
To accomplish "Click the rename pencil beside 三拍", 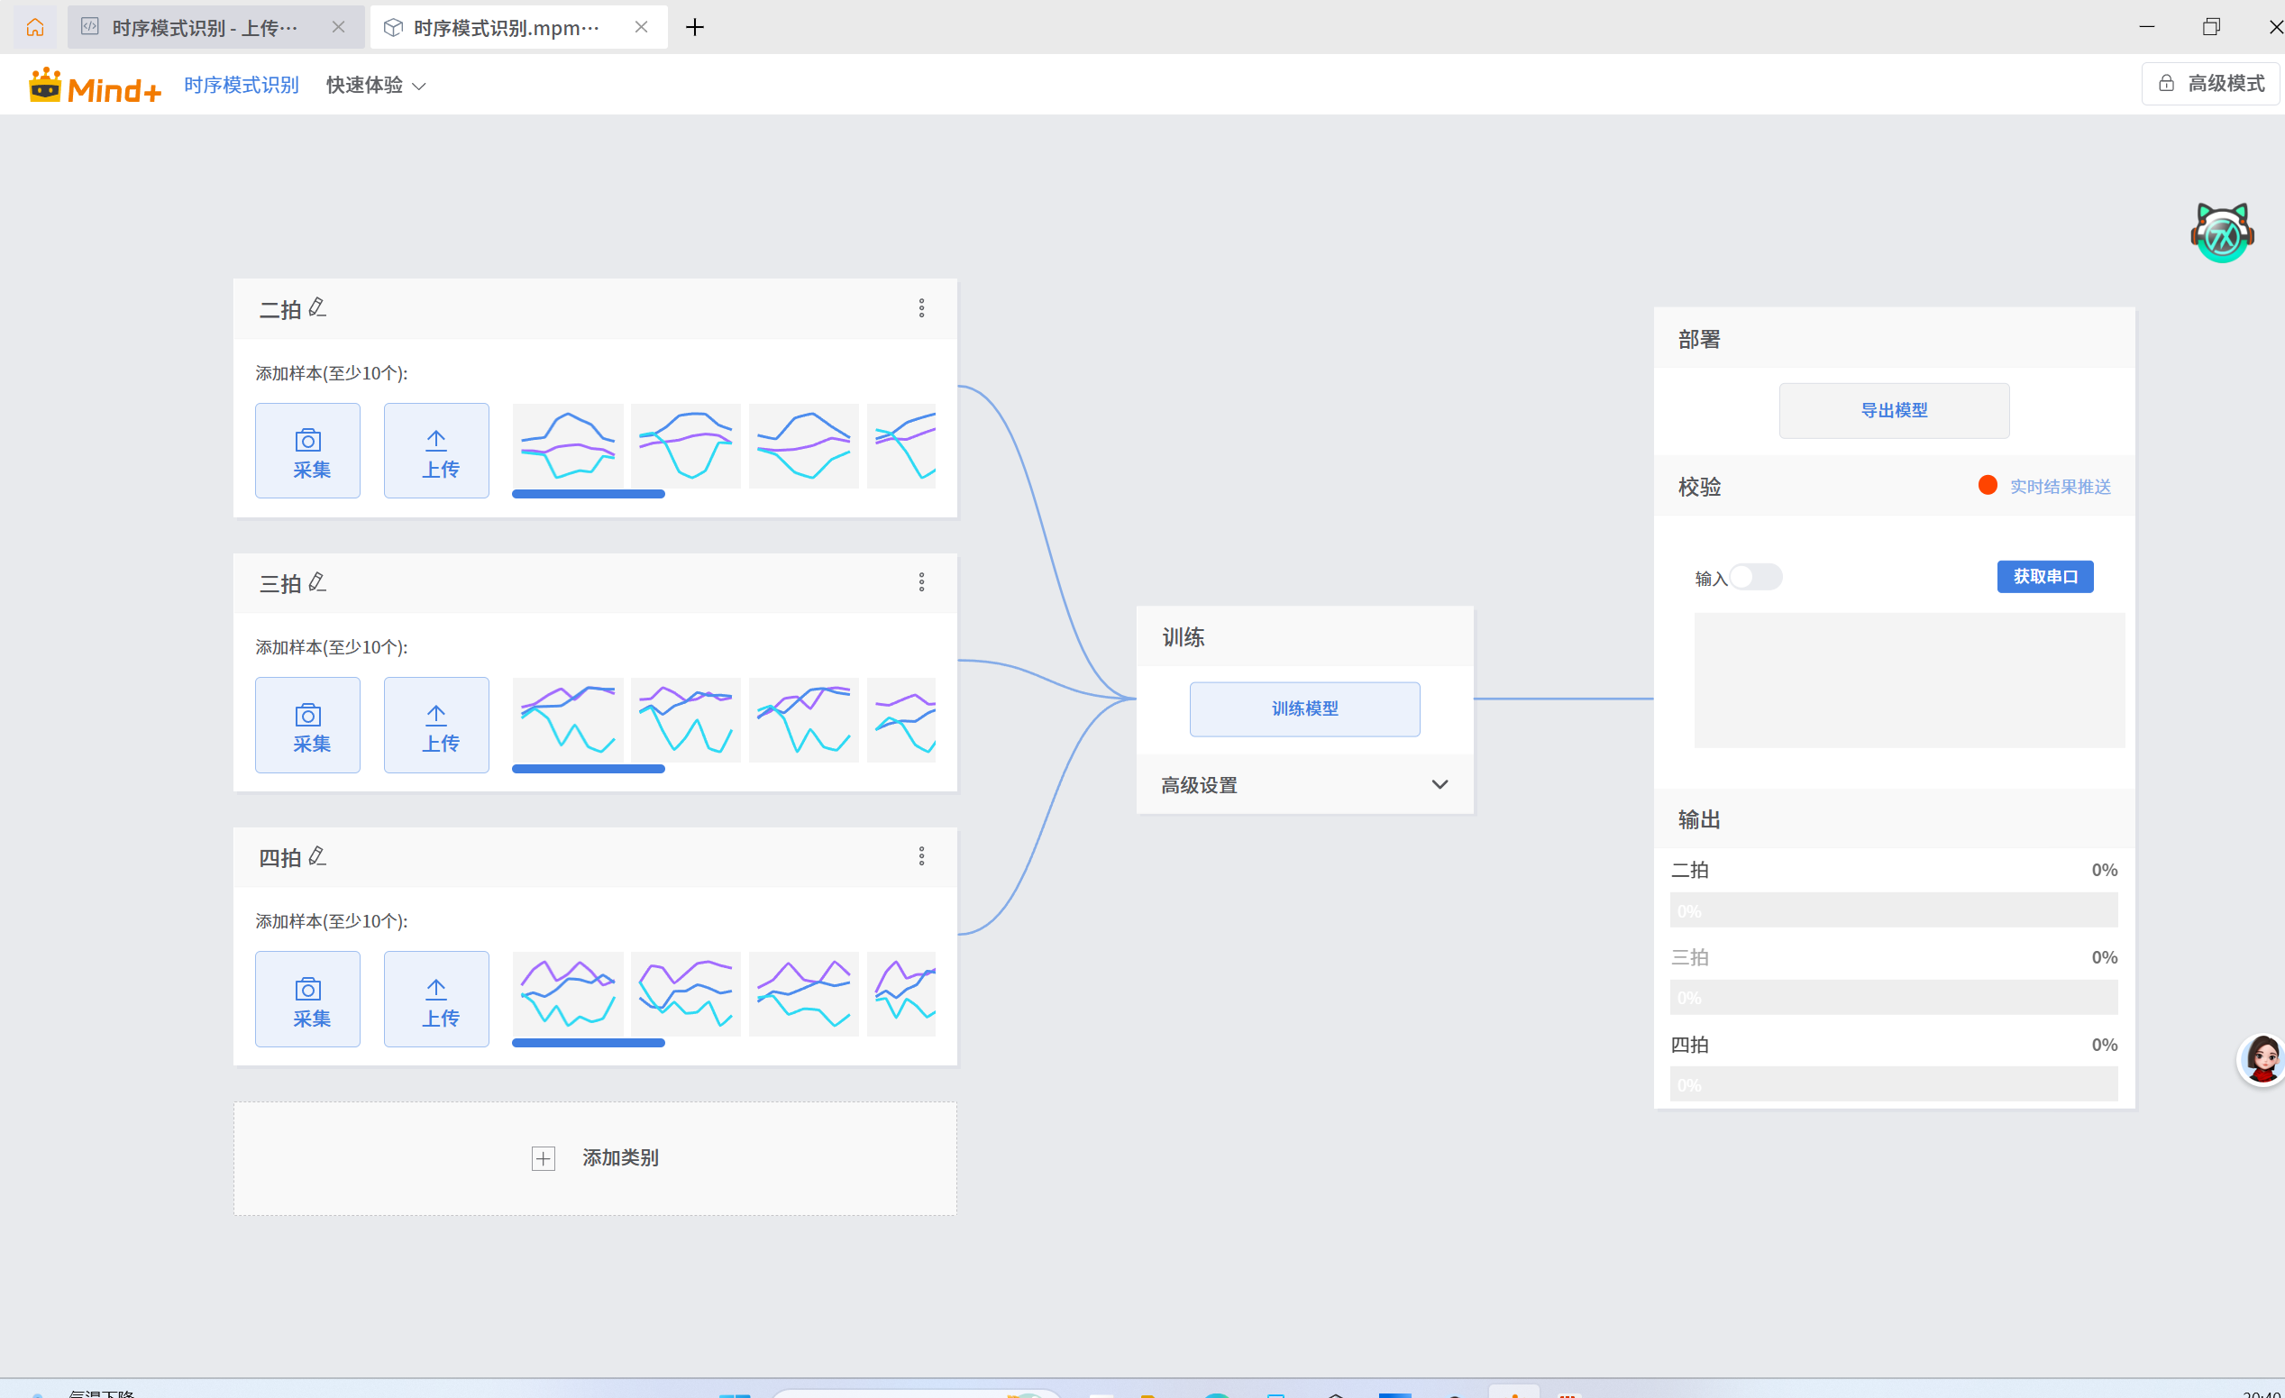I will (317, 581).
